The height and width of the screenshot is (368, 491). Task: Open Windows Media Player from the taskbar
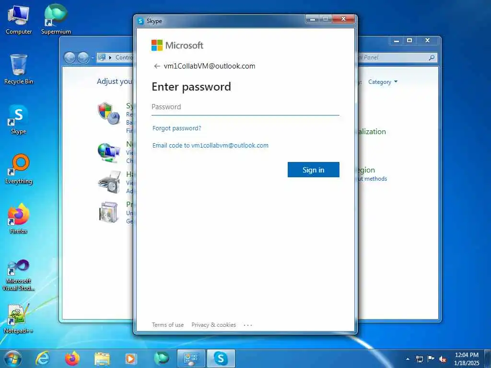coord(130,358)
